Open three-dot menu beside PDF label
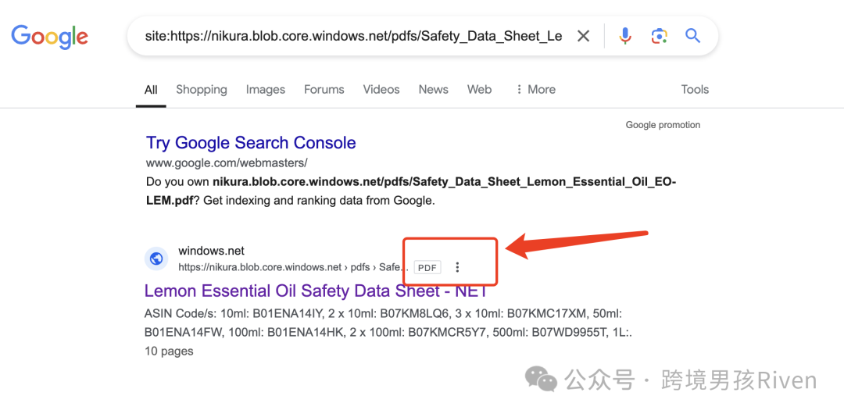Image resolution: width=844 pixels, height=414 pixels. point(457,267)
